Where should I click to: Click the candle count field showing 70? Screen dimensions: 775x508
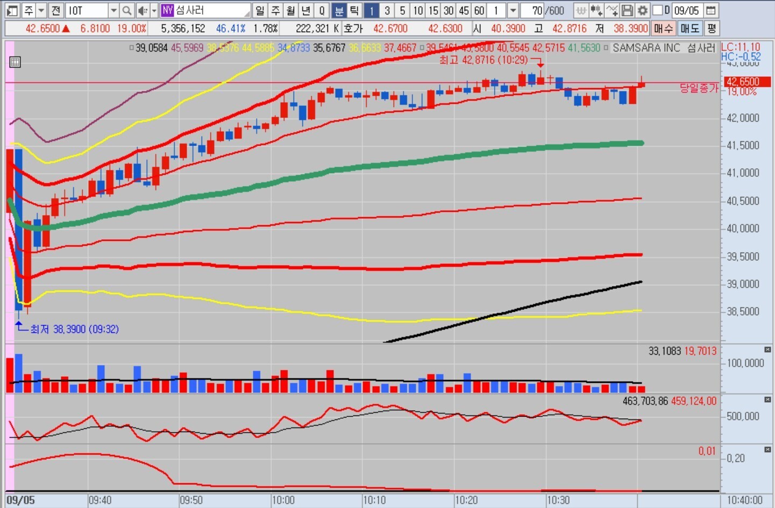(x=532, y=10)
